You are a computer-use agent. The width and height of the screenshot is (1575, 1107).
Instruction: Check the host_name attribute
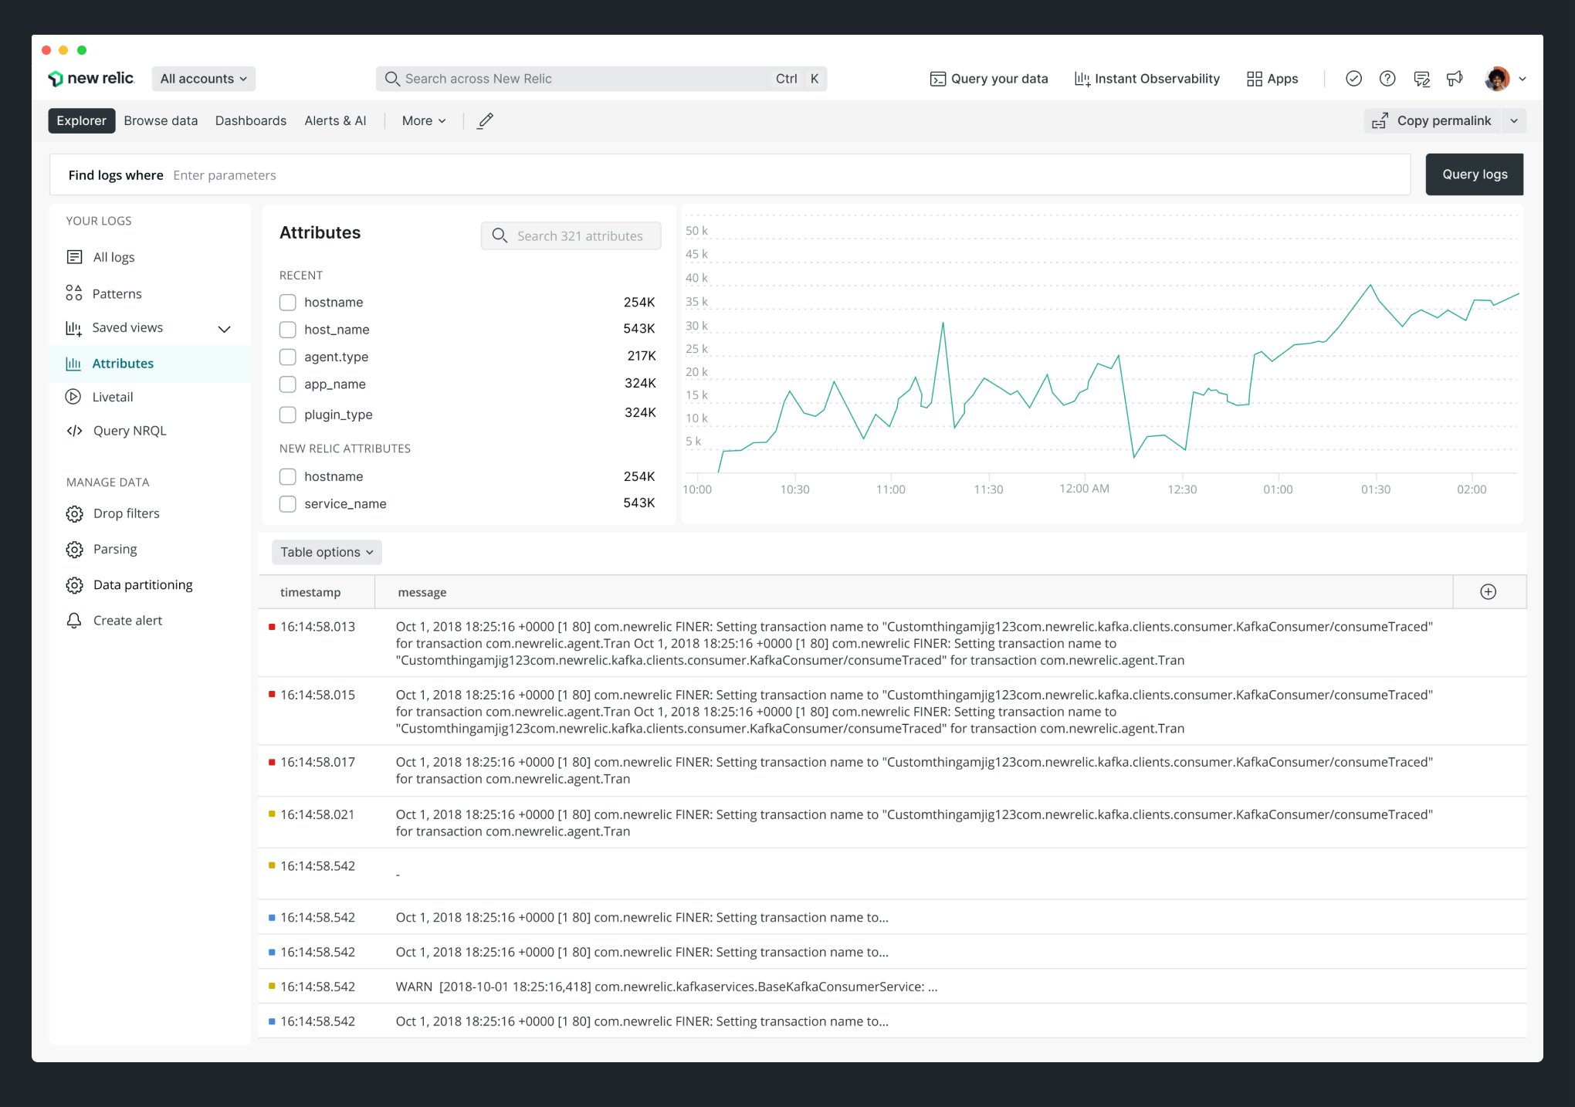(287, 330)
